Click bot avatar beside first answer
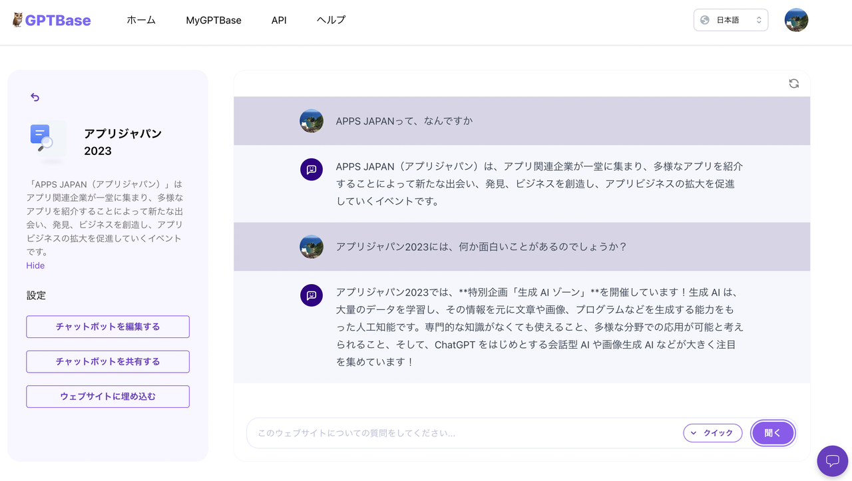Screen dimensions: 852x481 [x=312, y=170]
